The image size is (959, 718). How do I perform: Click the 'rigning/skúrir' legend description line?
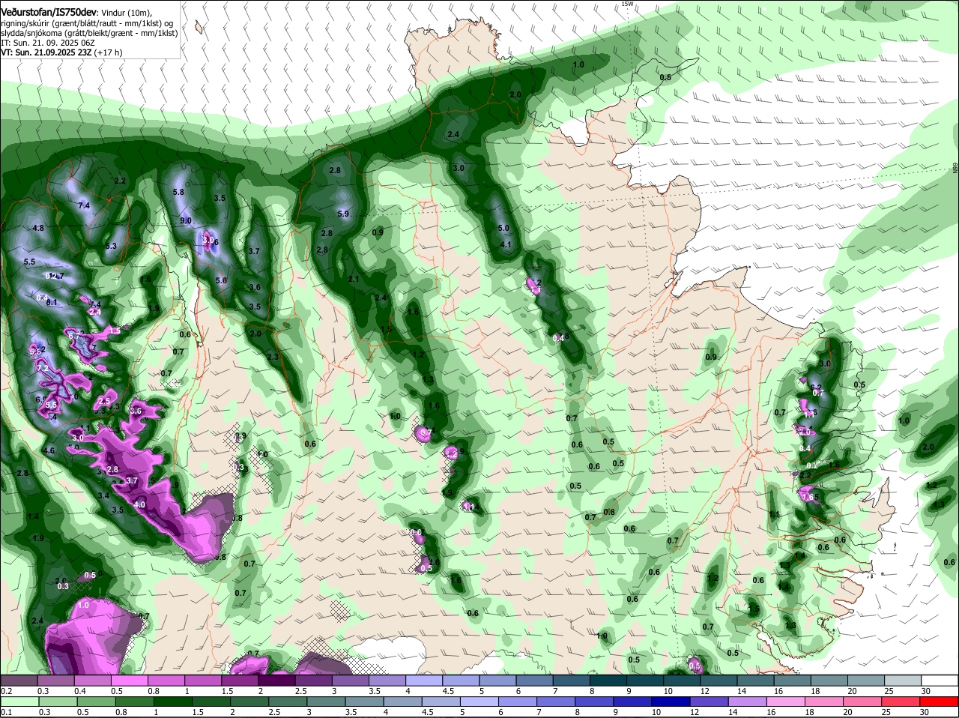pos(85,23)
